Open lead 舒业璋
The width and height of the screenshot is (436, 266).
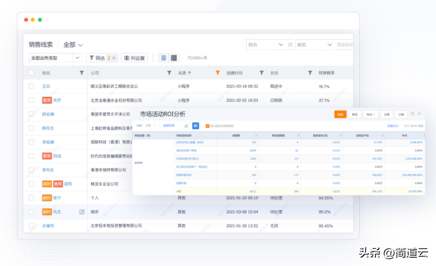point(48,114)
